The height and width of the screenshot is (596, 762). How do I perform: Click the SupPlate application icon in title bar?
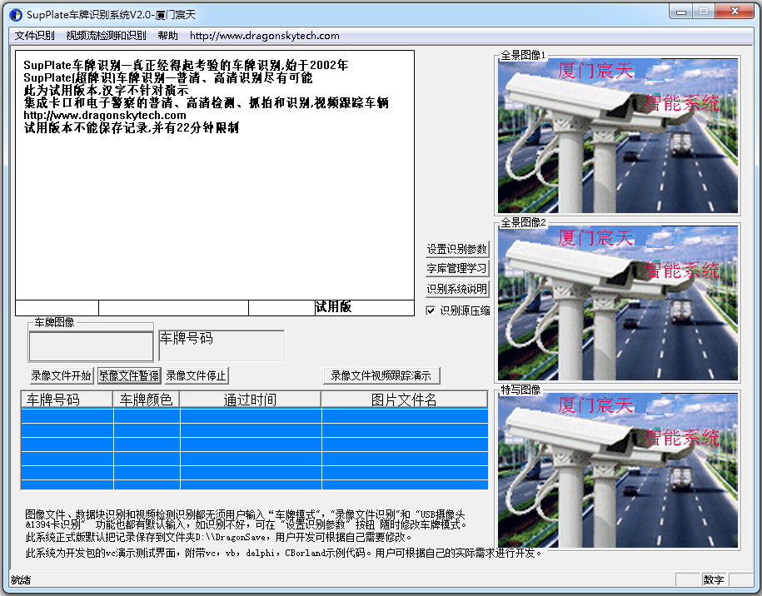(16, 15)
